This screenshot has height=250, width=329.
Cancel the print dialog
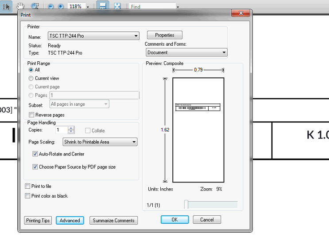pyautogui.click(x=207, y=219)
